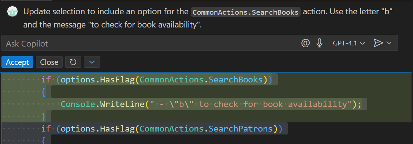Expand the send options chevron

click(x=389, y=43)
